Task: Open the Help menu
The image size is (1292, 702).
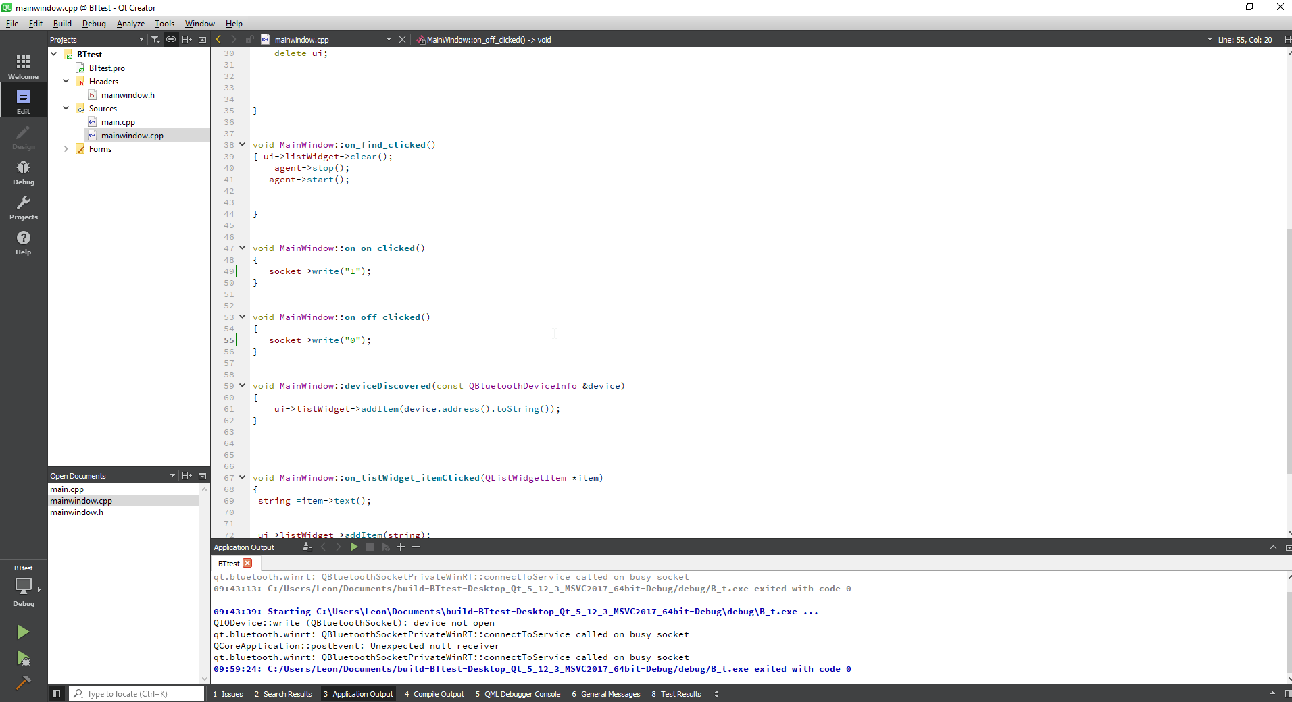Action: 234,23
